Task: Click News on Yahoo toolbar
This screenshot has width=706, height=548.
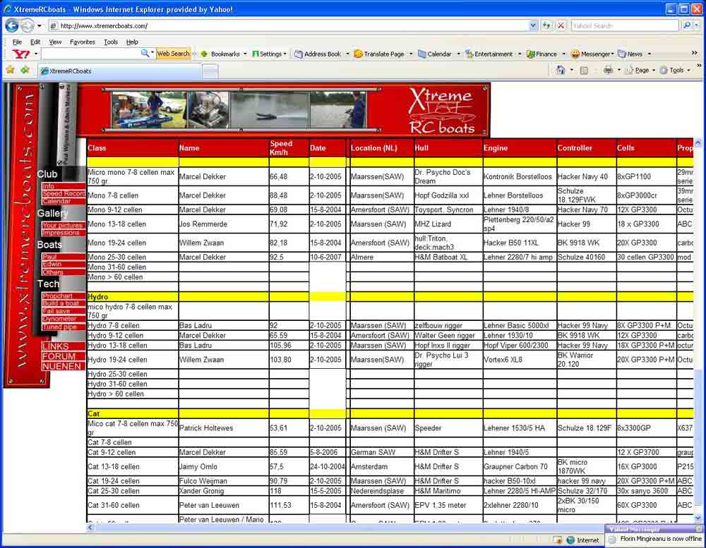Action: click(x=630, y=54)
